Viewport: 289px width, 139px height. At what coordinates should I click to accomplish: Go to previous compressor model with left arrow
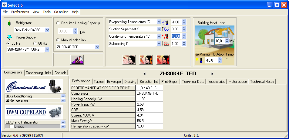pyautogui.click(x=144, y=74)
